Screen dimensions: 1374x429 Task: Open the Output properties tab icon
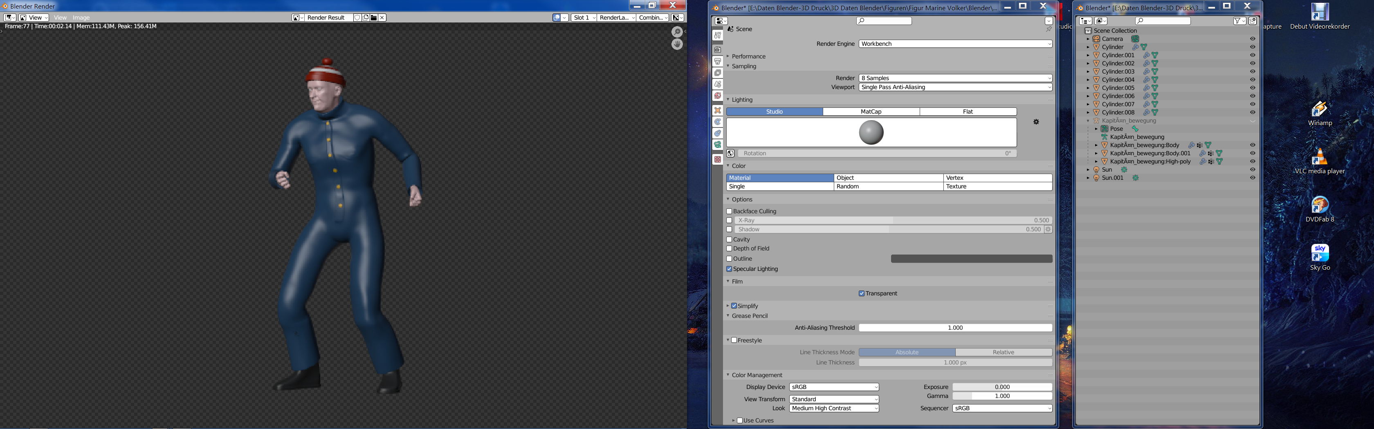718,61
